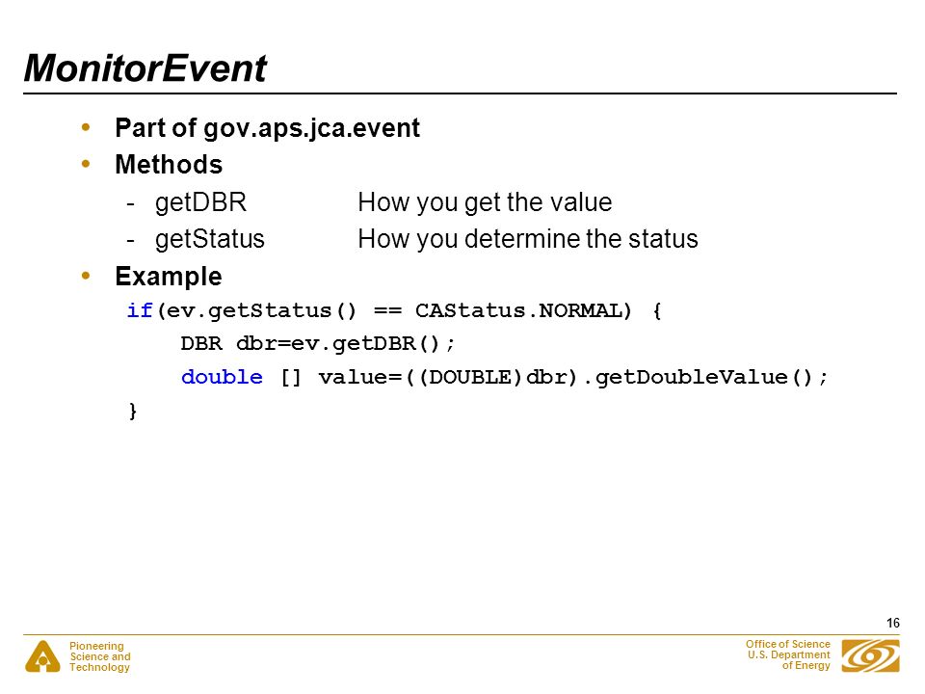The height and width of the screenshot is (694, 925).
Task: Click the Department of Energy swirl logo
Action: (x=871, y=655)
